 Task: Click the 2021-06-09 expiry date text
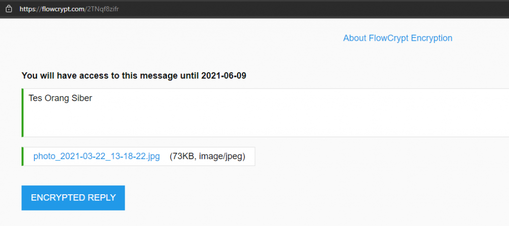coord(224,76)
